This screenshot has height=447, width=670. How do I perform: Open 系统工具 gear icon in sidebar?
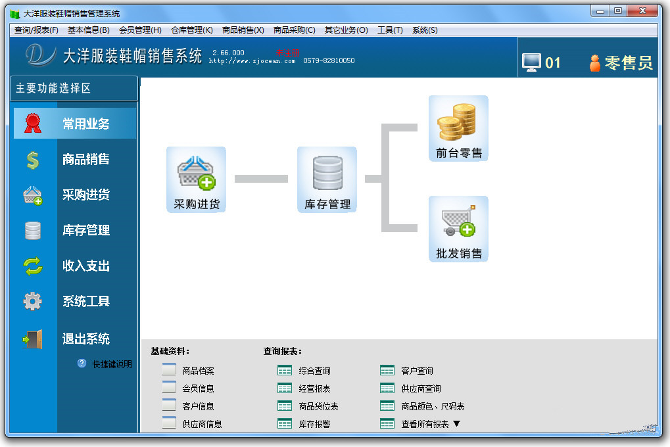point(32,301)
